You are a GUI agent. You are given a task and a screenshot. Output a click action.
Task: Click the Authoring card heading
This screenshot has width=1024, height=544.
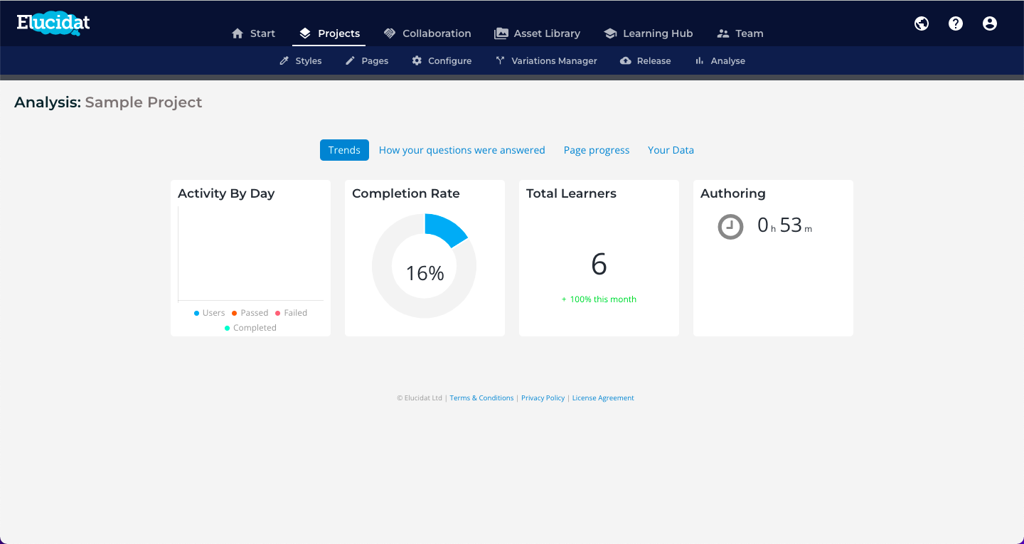coord(733,193)
